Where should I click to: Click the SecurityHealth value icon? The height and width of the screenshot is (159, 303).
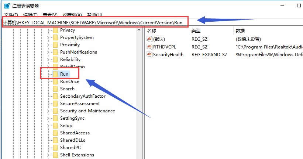tap(149, 54)
